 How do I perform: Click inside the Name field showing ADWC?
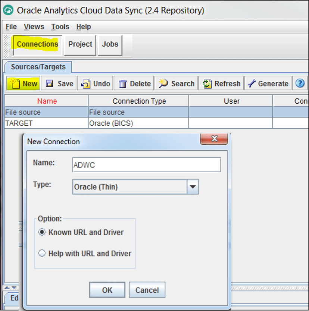146,164
